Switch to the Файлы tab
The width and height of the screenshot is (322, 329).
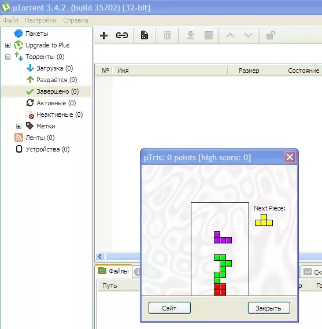[x=113, y=271]
